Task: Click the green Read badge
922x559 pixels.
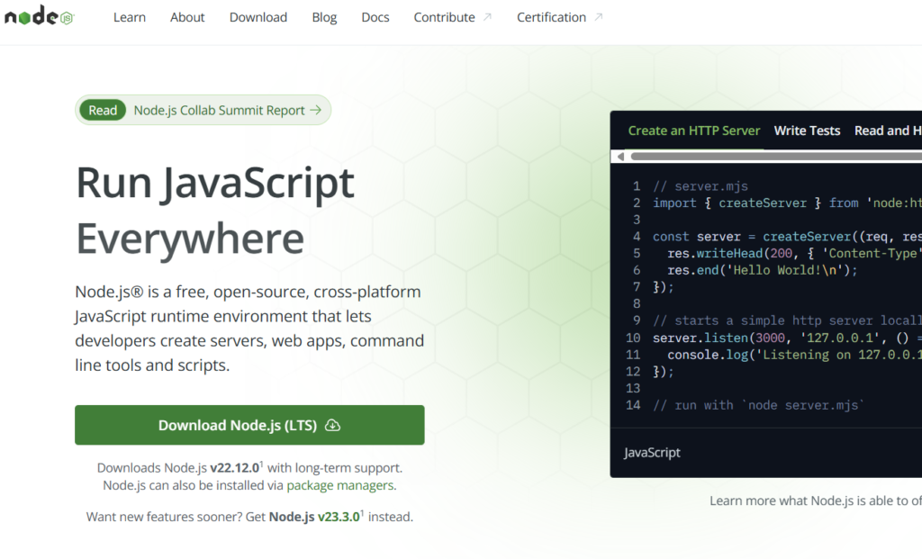Action: (x=103, y=111)
